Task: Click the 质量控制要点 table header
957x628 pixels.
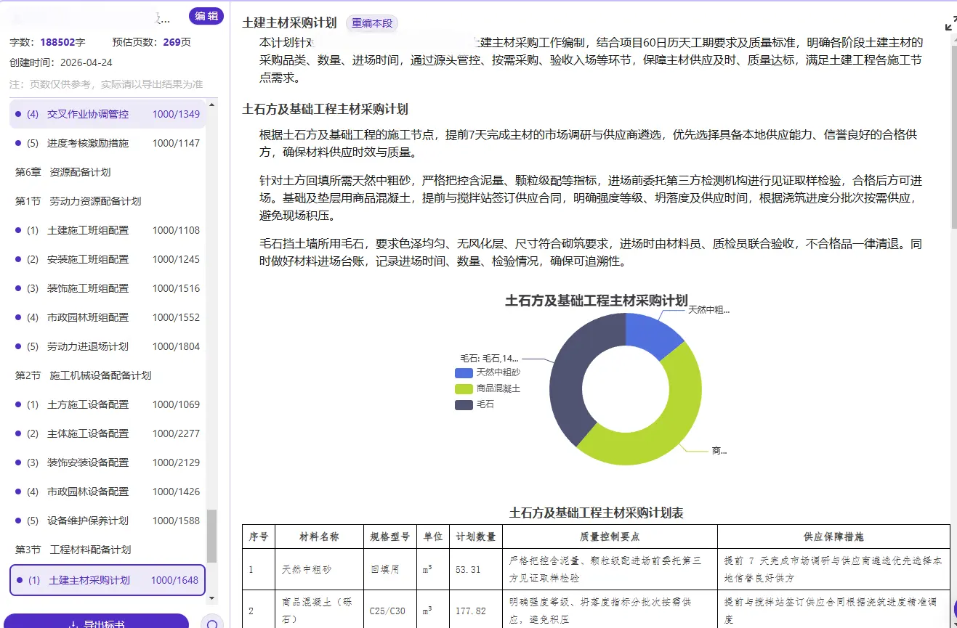Action: click(x=610, y=537)
